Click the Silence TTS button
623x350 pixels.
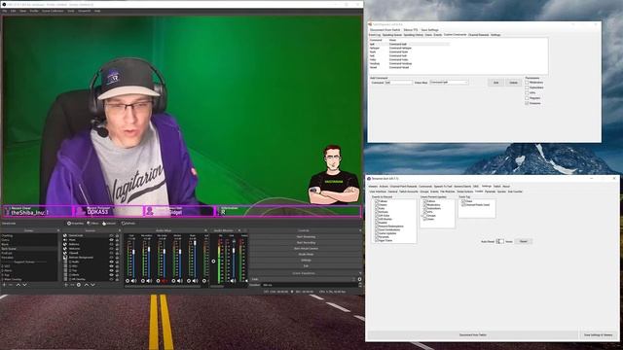coord(411,30)
